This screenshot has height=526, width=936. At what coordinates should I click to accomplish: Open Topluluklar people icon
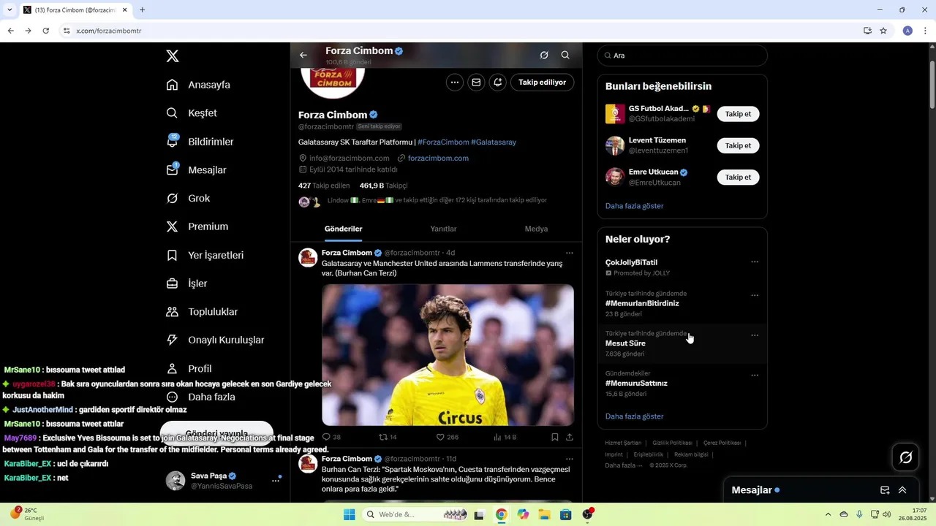172,312
